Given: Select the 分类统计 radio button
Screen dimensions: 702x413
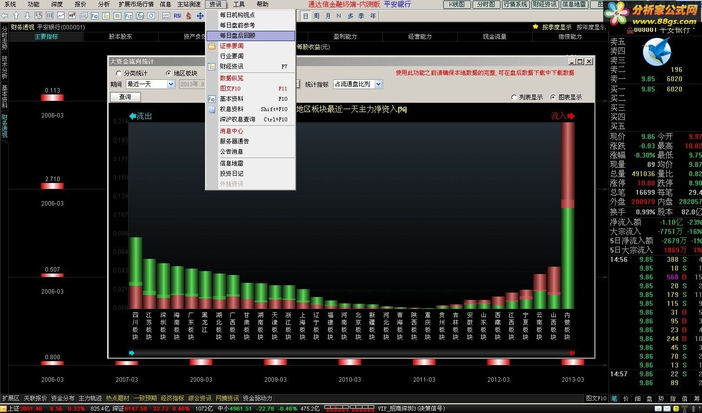Looking at the screenshot, I should click(x=119, y=73).
